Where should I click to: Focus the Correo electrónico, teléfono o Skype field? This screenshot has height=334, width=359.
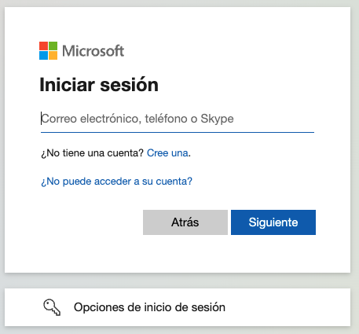(x=178, y=119)
